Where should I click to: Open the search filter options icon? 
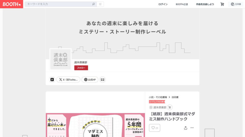(100, 4)
